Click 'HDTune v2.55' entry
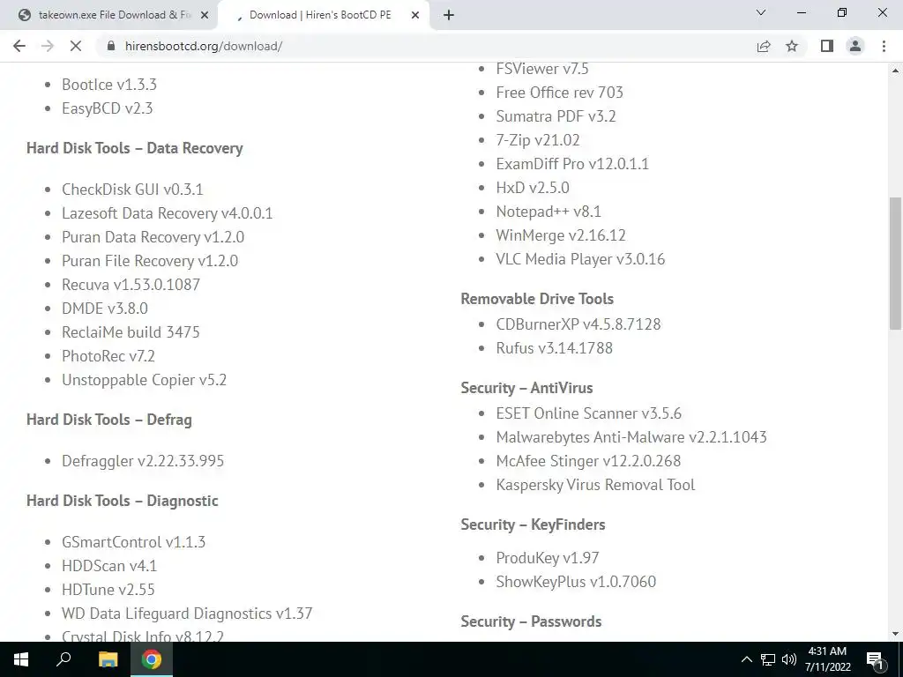The image size is (903, 677). (108, 590)
